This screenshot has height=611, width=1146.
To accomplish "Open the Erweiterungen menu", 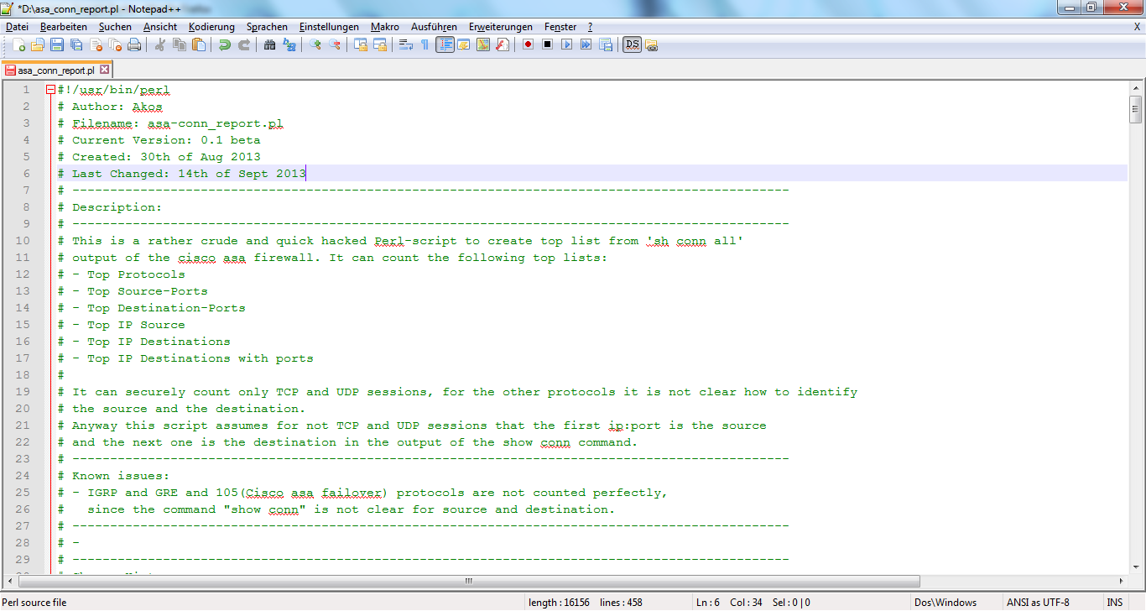I will coord(500,27).
